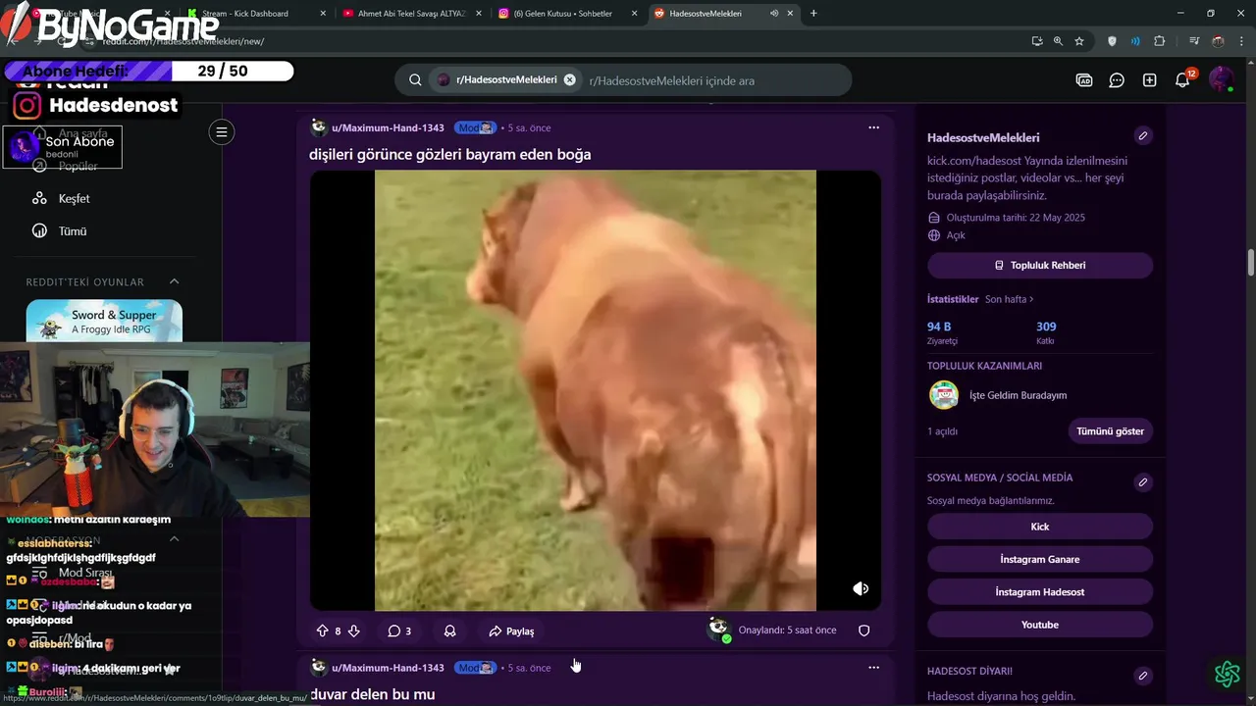The width and height of the screenshot is (1256, 706).
Task: Click the ChatGPT floating extension icon
Action: (1228, 675)
